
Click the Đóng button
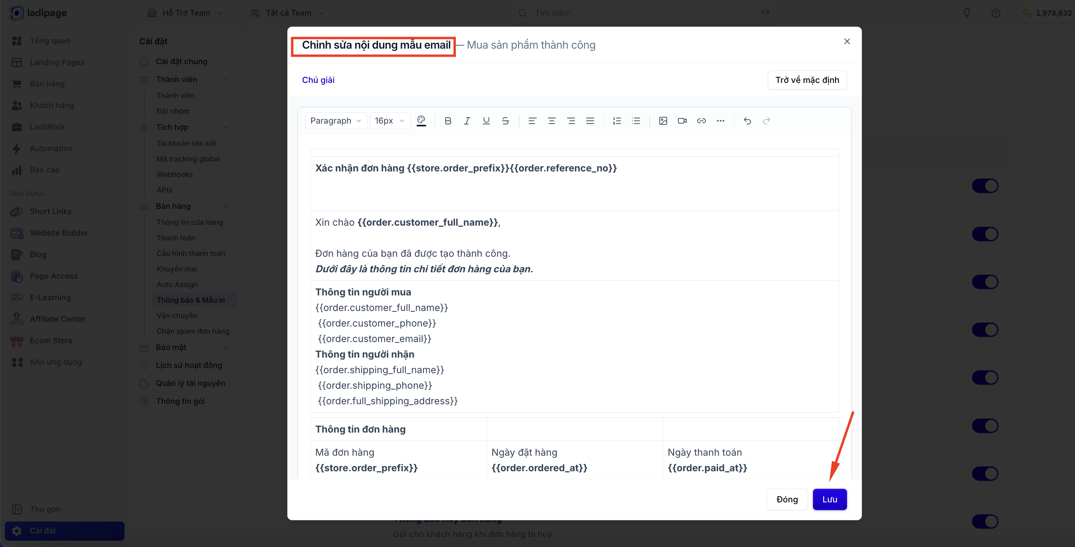click(x=787, y=500)
